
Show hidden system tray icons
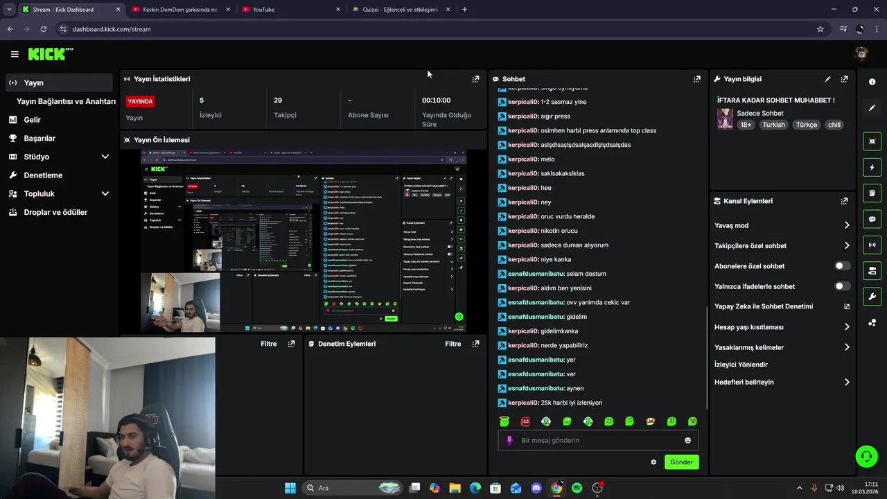[799, 488]
